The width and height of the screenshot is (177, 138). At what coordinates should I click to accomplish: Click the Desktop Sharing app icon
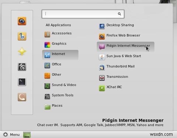click(x=102, y=26)
